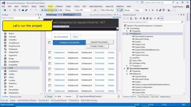Click the search magnifier in Toolbox search
The image size is (191, 107).
point(39,18)
